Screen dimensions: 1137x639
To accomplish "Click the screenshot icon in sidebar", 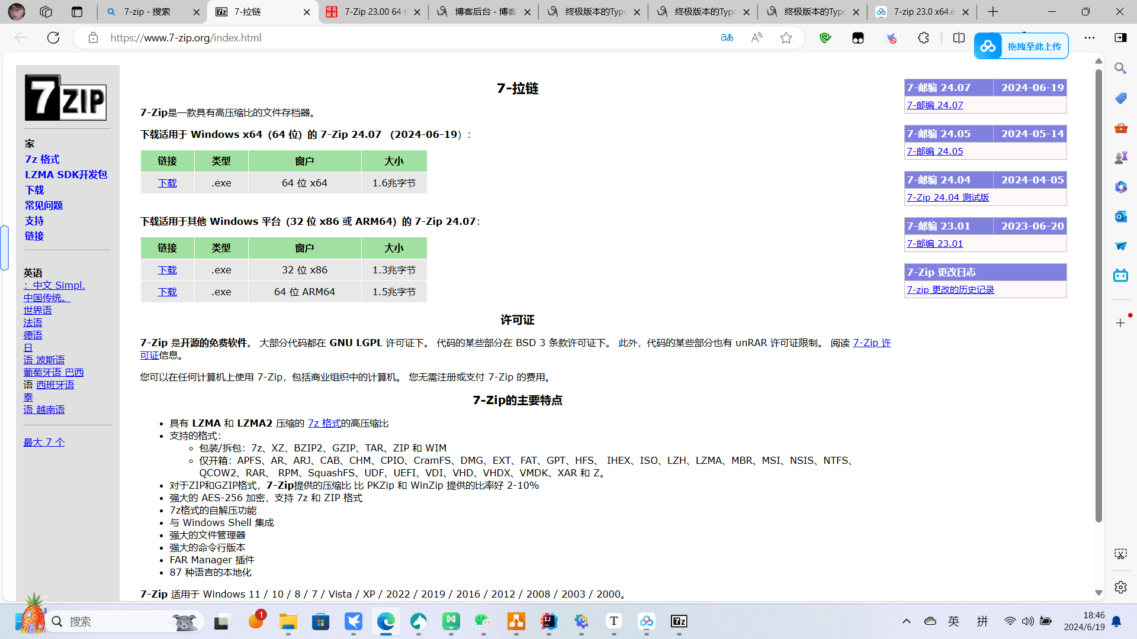I will pyautogui.click(x=1120, y=554).
